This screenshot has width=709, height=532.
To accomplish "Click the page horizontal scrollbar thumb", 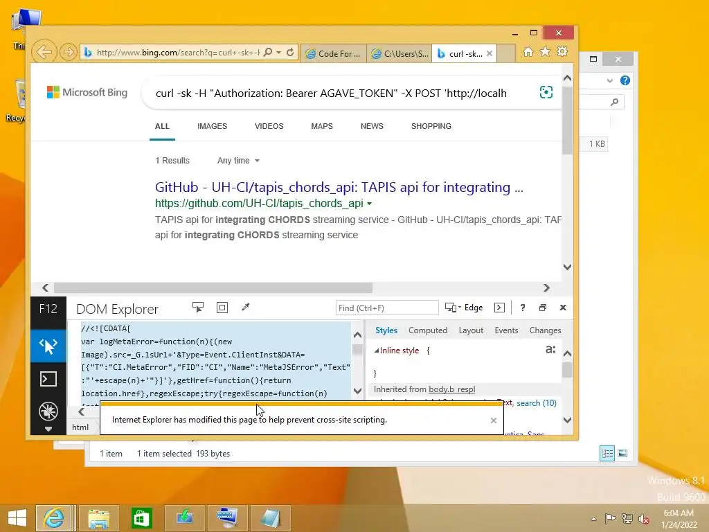I will pos(213,287).
